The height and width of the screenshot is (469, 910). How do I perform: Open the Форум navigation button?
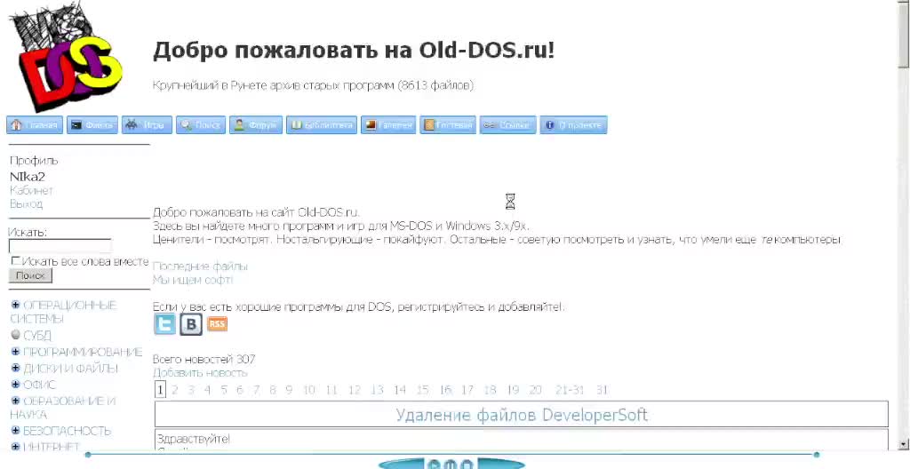256,125
